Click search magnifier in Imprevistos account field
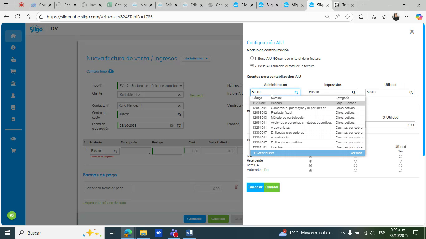 click(x=354, y=92)
